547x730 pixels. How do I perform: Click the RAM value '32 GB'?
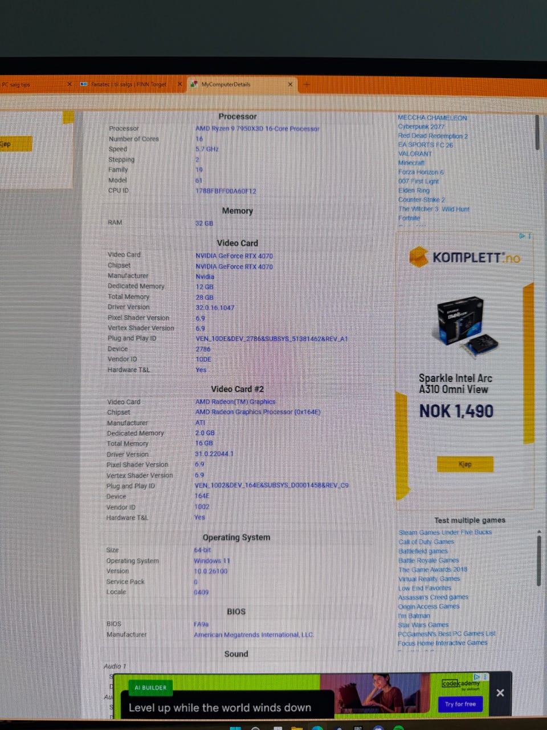coord(204,223)
